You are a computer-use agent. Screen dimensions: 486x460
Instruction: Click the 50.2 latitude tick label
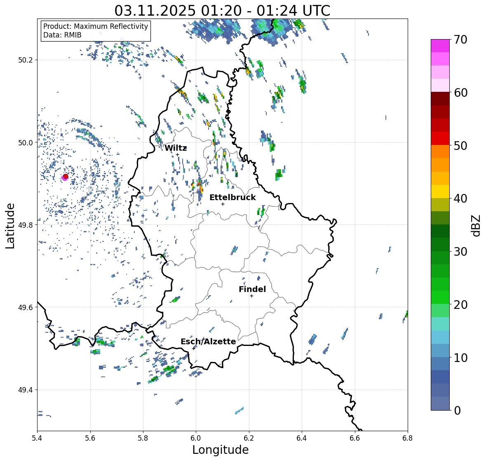pos(26,60)
